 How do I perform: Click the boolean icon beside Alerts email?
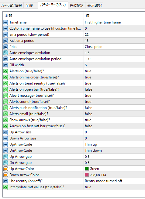tap(6, 114)
